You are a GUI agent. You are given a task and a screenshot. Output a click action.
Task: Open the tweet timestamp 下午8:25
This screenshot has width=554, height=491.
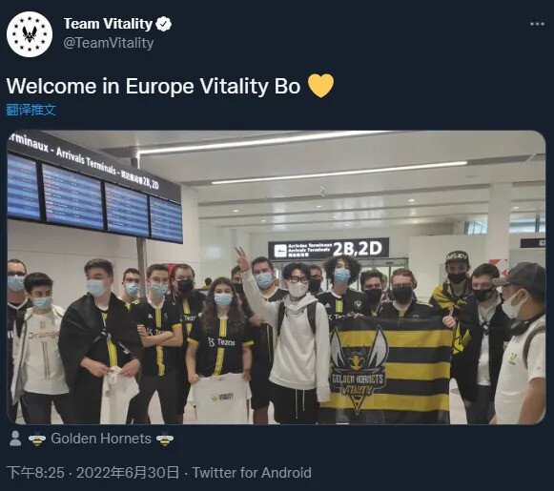pos(35,473)
